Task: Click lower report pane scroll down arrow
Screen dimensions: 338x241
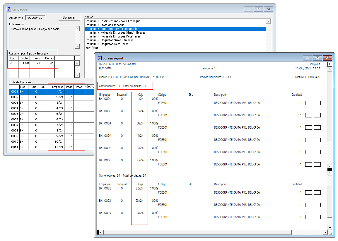Action: 330,228
